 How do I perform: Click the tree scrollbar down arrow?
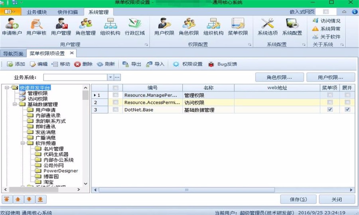point(86,184)
